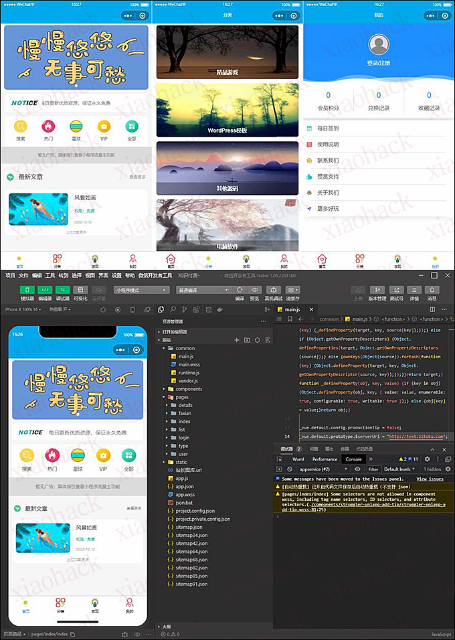
Task: Open 真机调试 real device debugging
Action: [274, 290]
